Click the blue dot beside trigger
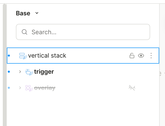165x126 pixels. 9,72
